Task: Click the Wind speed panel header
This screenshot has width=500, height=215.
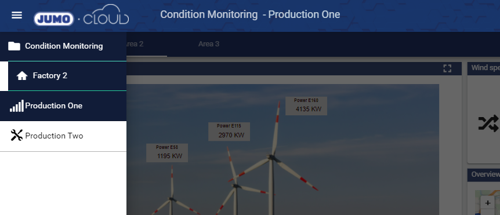Action: pyautogui.click(x=484, y=68)
